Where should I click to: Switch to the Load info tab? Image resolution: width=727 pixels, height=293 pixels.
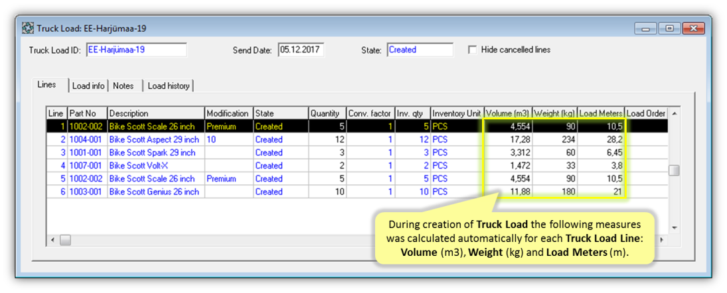pyautogui.click(x=88, y=86)
